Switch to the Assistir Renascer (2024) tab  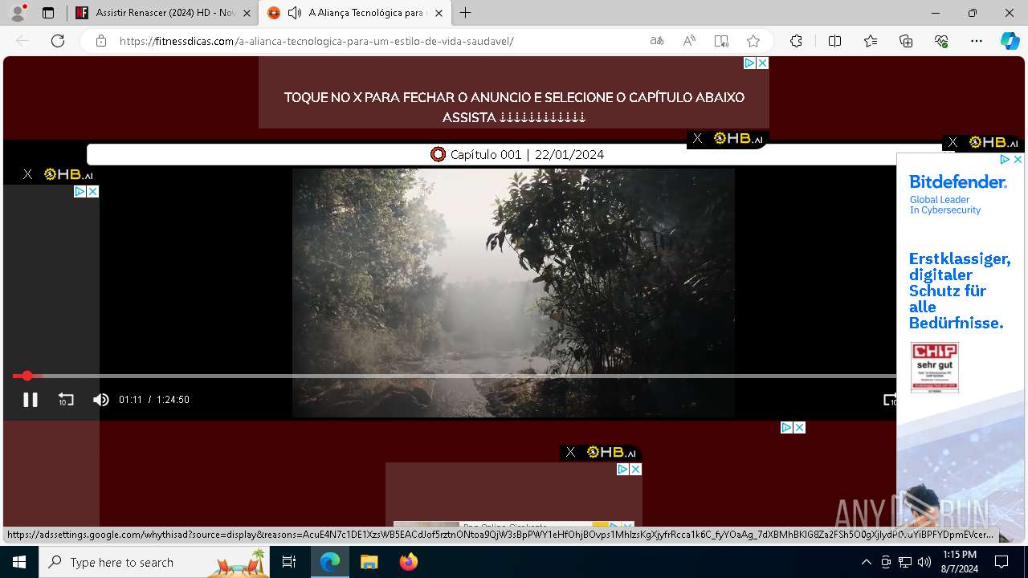coord(164,13)
